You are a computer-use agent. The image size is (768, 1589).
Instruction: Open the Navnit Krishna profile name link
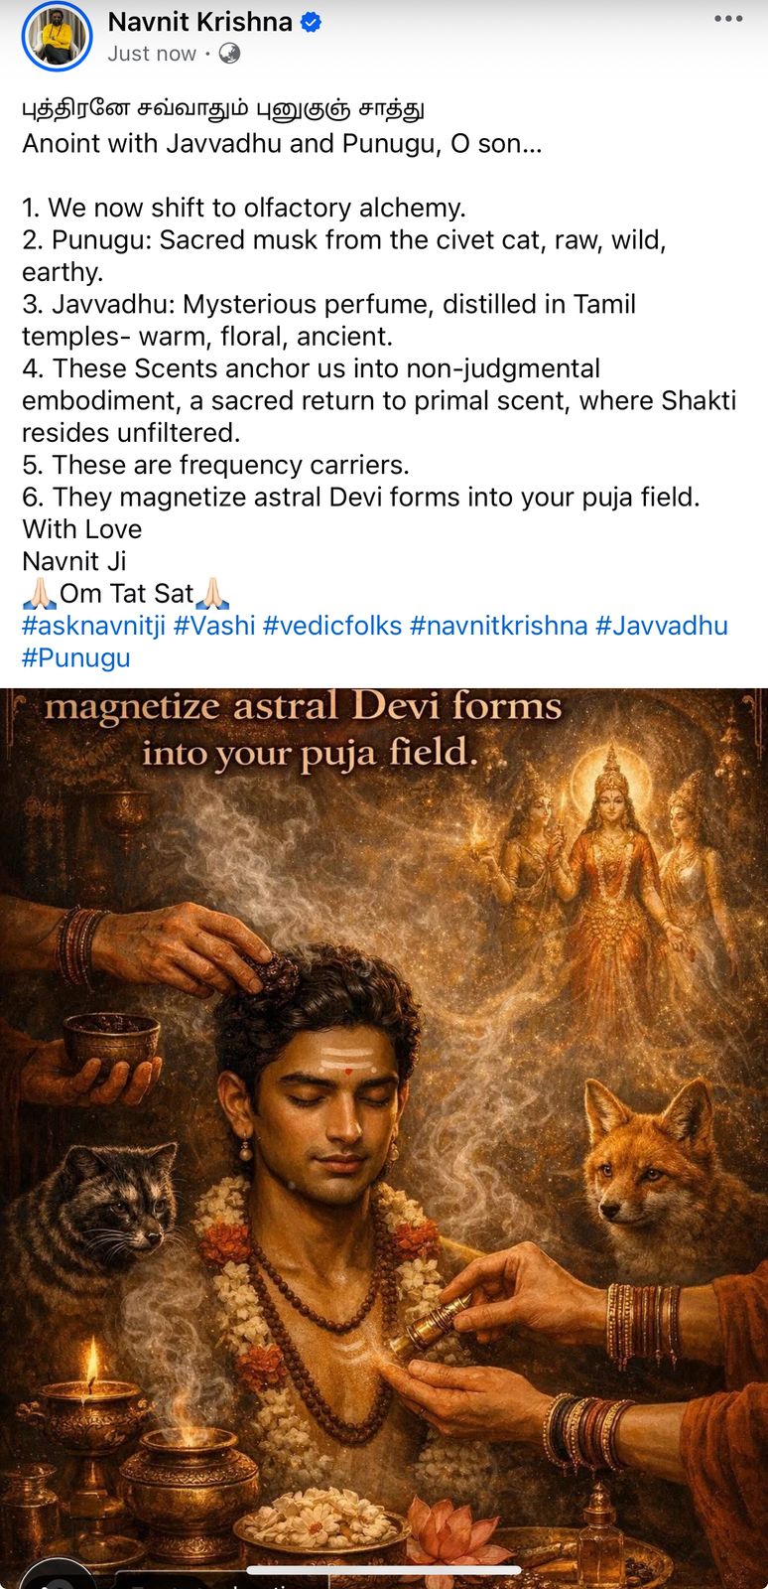199,22
